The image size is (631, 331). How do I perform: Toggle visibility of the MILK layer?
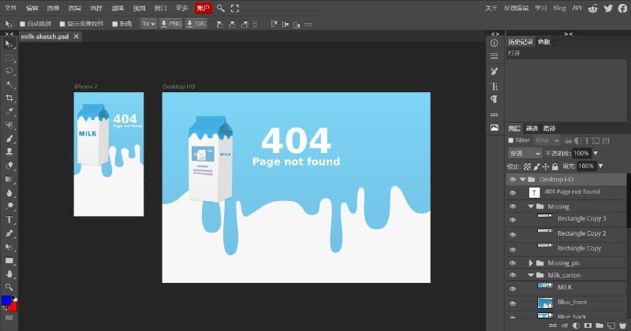click(513, 288)
